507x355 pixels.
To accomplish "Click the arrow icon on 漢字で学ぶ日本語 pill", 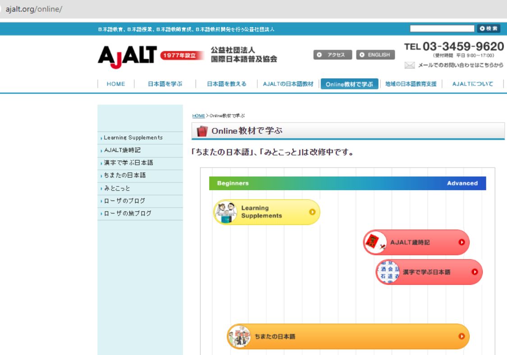I will point(475,272).
